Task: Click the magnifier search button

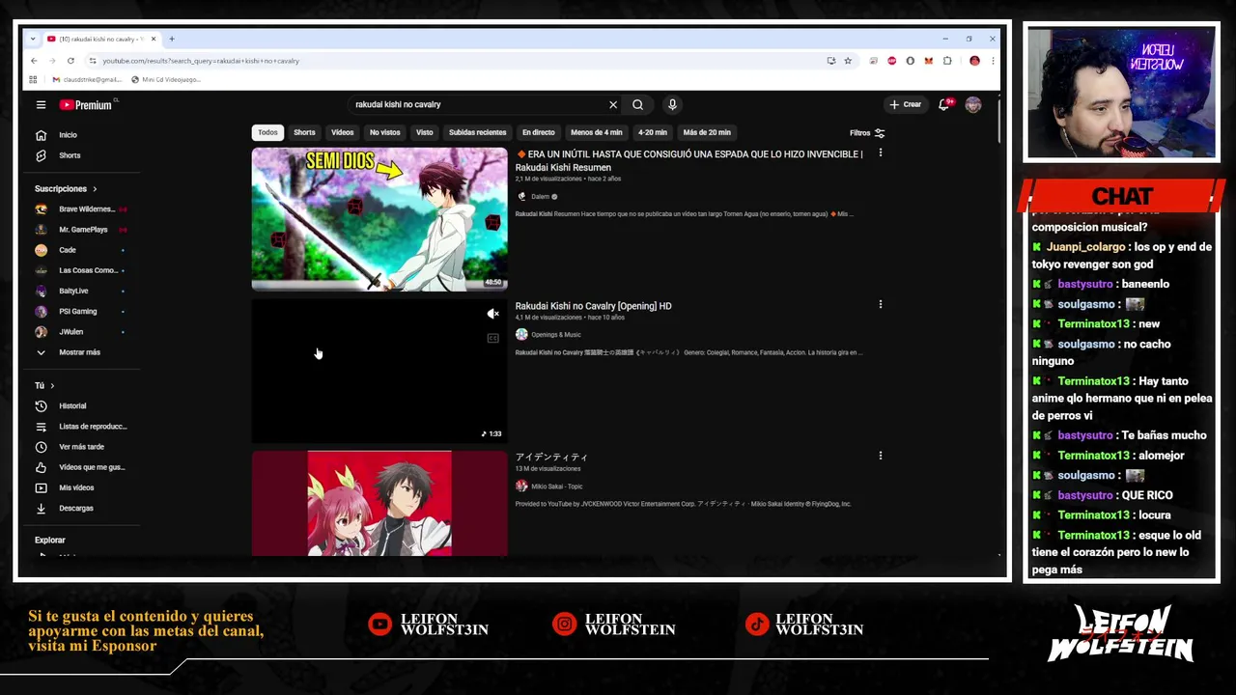Action: 637,104
